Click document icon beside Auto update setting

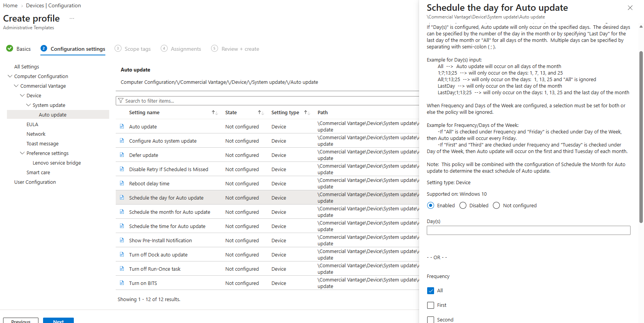[x=122, y=127]
